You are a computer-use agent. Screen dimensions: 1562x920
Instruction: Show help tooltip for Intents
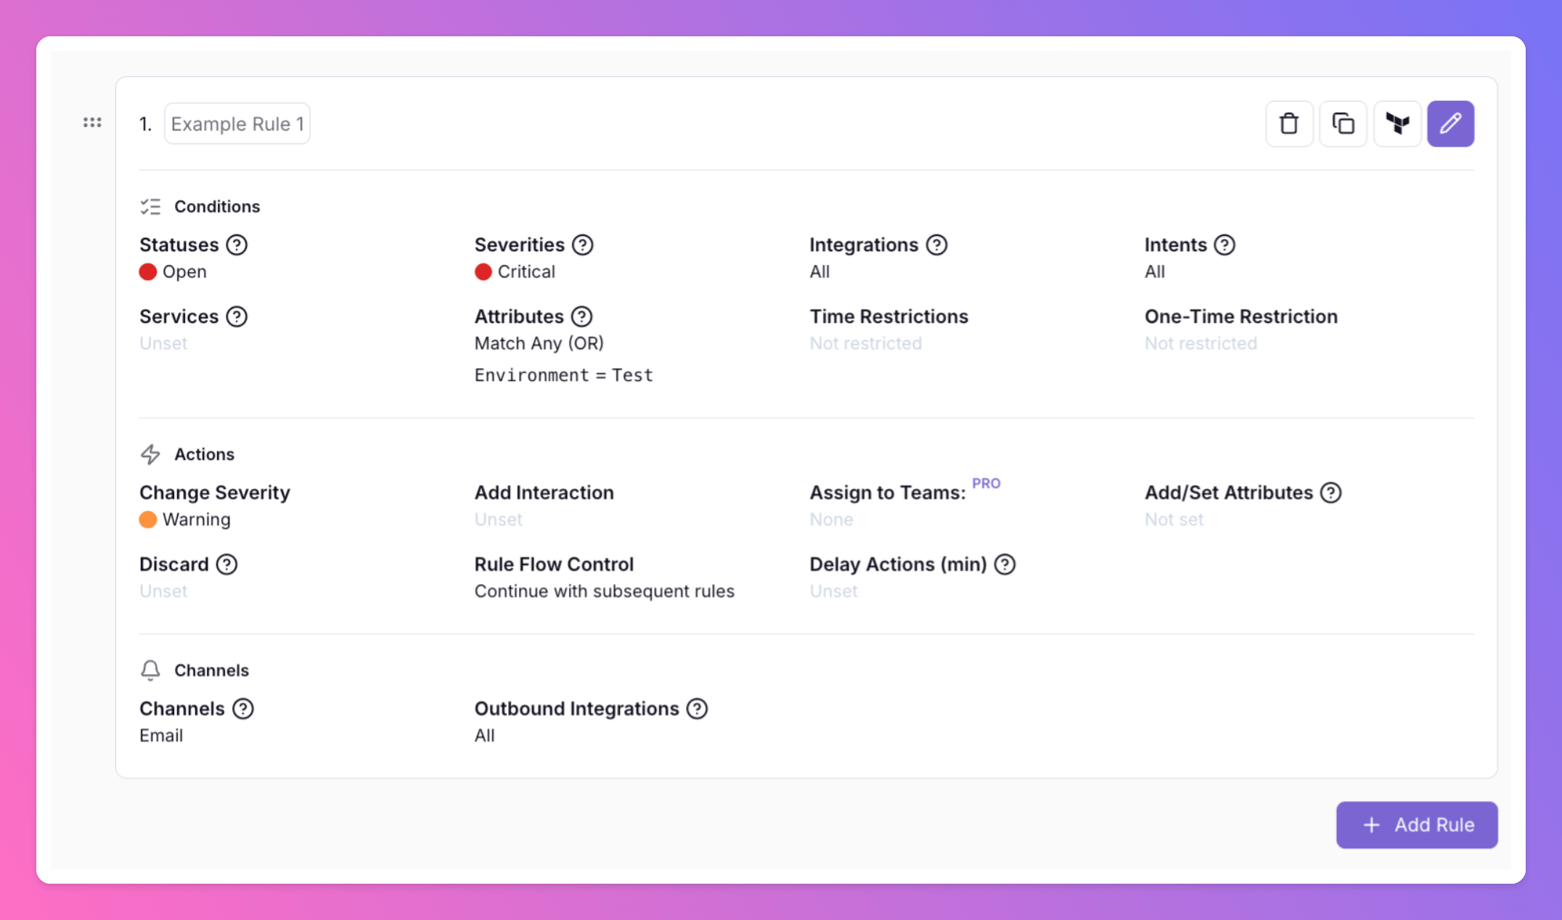pyautogui.click(x=1224, y=245)
